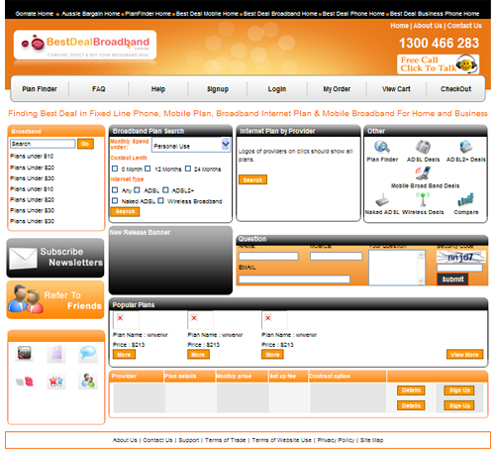Click the two users icon below speech bubble
This screenshot has height=451, width=495.
tap(88, 381)
